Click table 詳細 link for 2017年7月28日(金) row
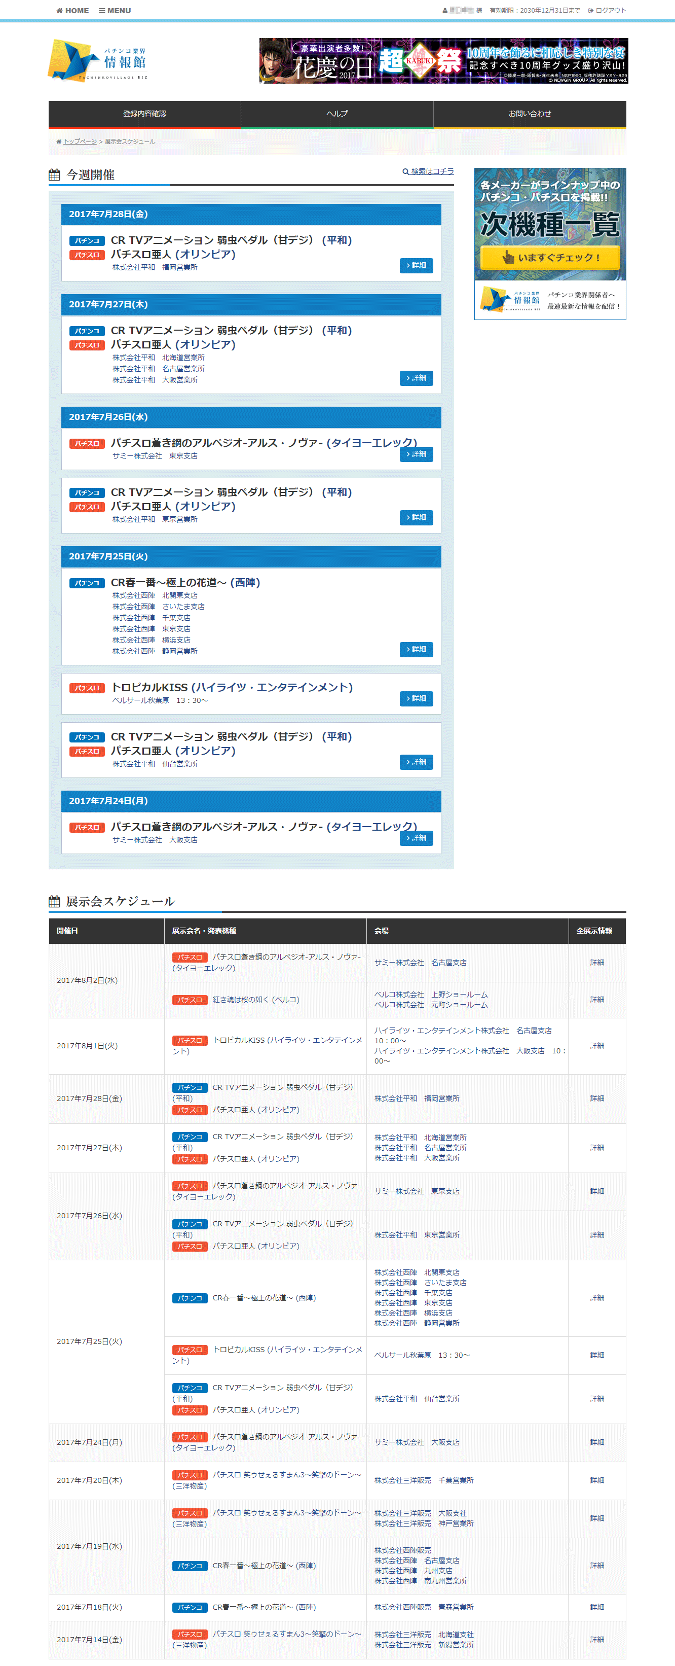675x1666 pixels. (597, 1098)
